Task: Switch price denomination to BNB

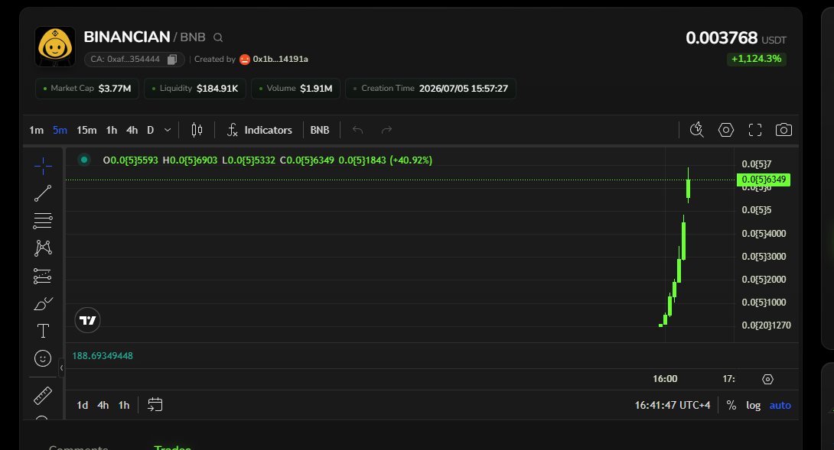Action: click(x=320, y=130)
